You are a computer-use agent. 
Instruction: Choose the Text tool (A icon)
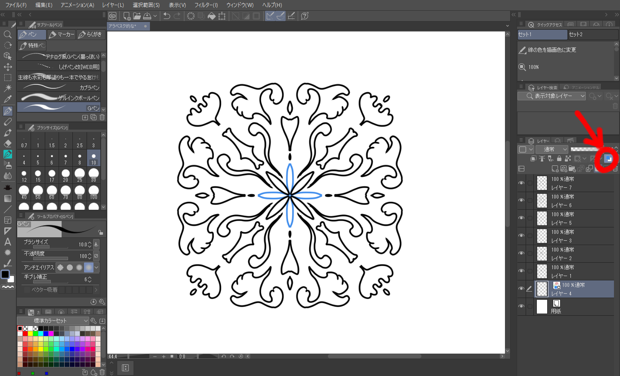pyautogui.click(x=7, y=242)
